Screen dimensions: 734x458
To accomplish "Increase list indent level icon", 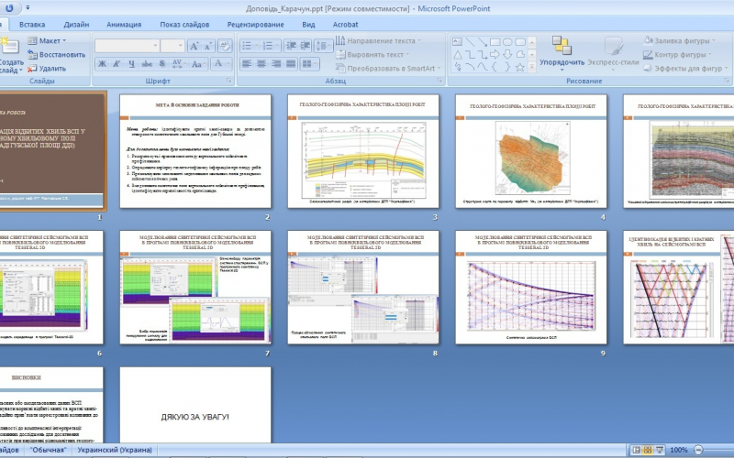I will [x=306, y=46].
